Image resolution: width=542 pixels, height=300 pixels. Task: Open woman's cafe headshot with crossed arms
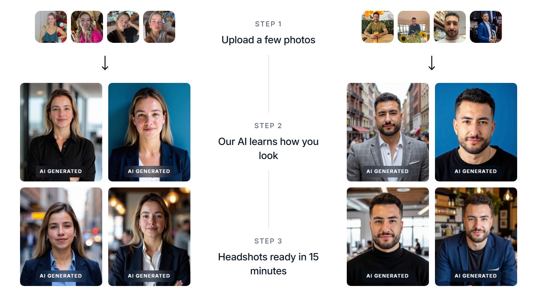pyautogui.click(x=149, y=237)
